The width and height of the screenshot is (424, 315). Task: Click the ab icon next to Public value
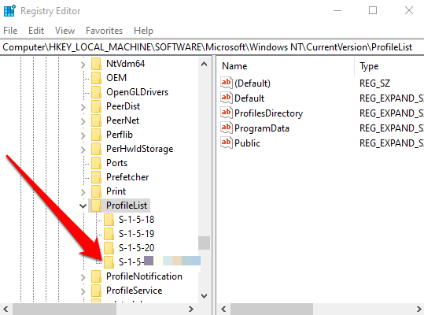(x=227, y=143)
